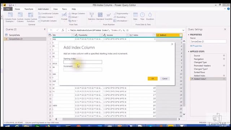This screenshot has width=231, height=130.
Task: Delete the Added Index1 step X icon
Action: (x=192, y=79)
